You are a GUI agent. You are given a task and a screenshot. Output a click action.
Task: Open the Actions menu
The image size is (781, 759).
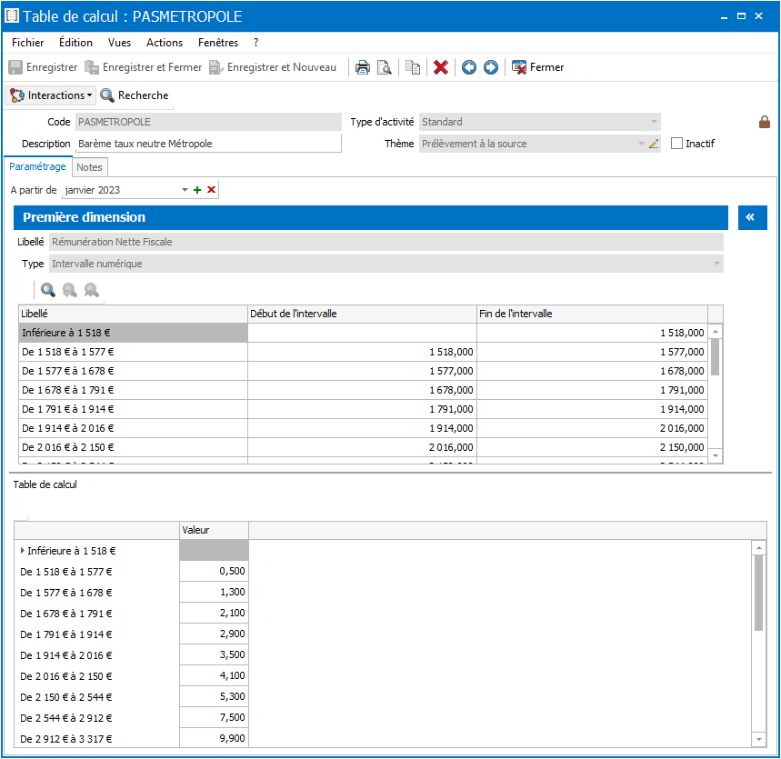[165, 43]
